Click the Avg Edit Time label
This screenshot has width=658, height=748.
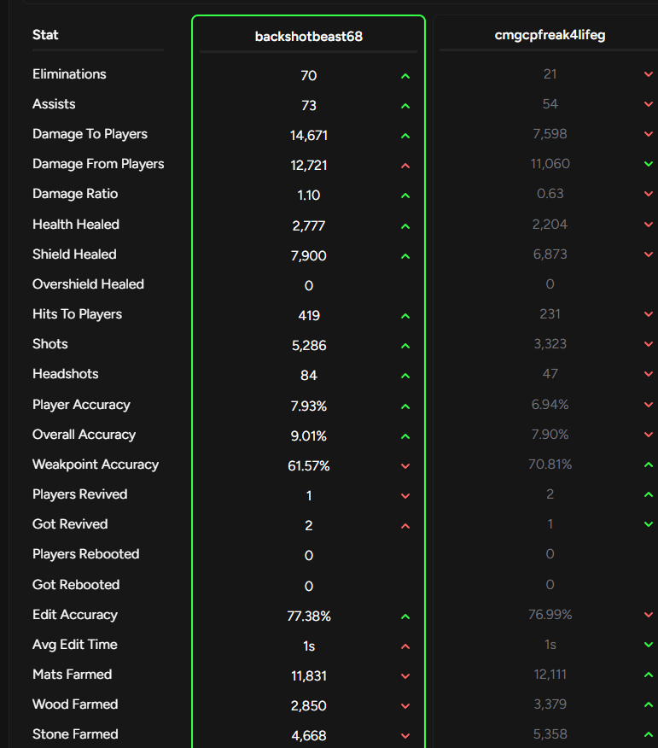(x=75, y=645)
